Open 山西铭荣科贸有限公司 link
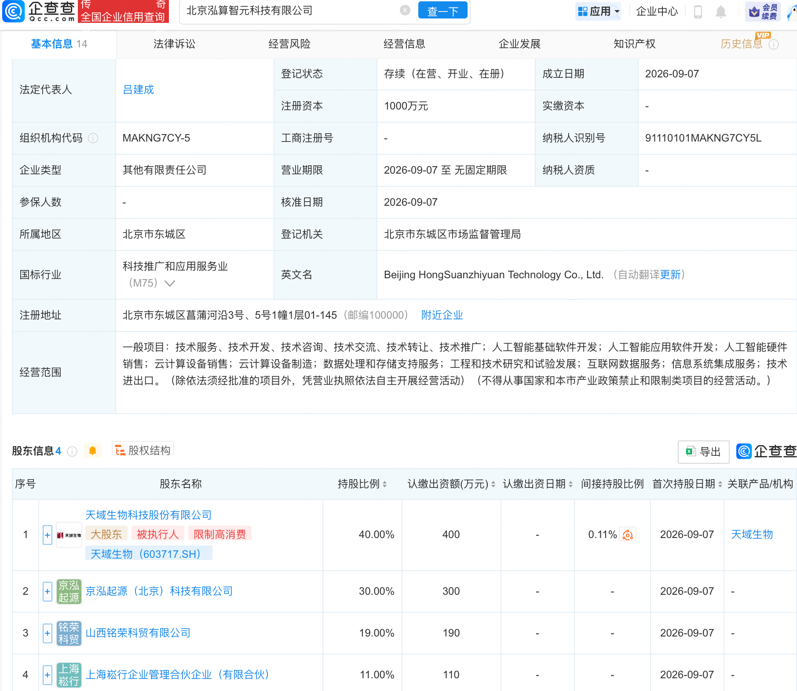The image size is (797, 691). [x=138, y=633]
